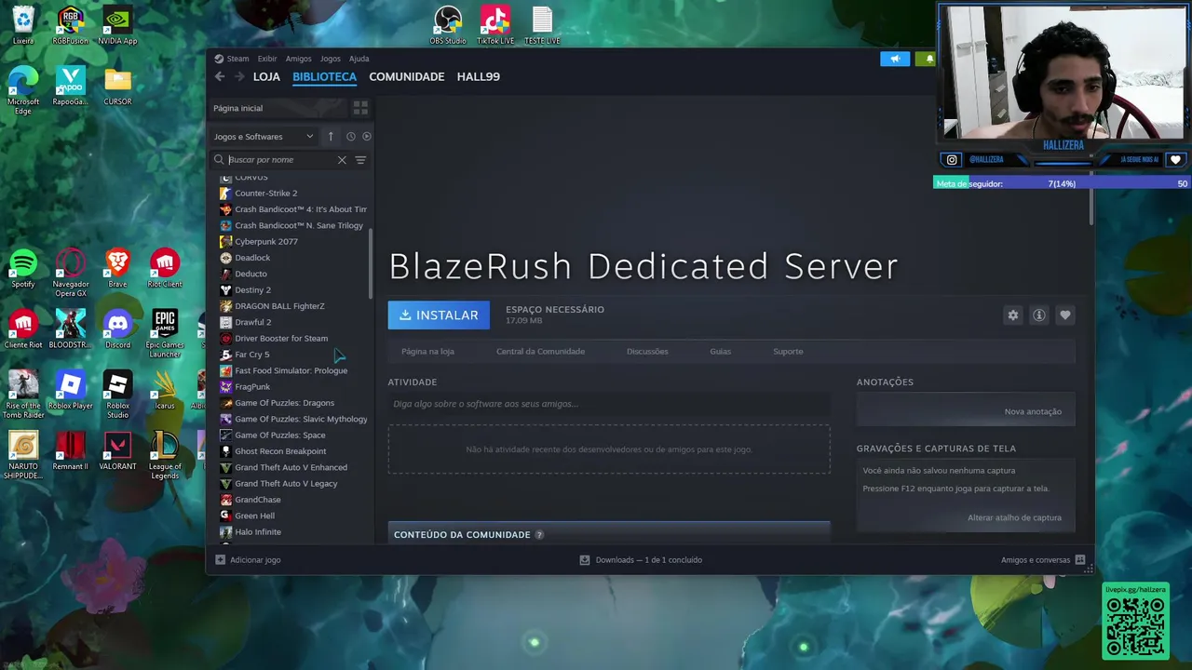
Task: Open the Jogos menu
Action: pyautogui.click(x=331, y=59)
